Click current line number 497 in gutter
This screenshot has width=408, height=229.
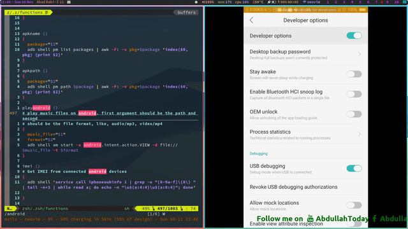point(13,113)
